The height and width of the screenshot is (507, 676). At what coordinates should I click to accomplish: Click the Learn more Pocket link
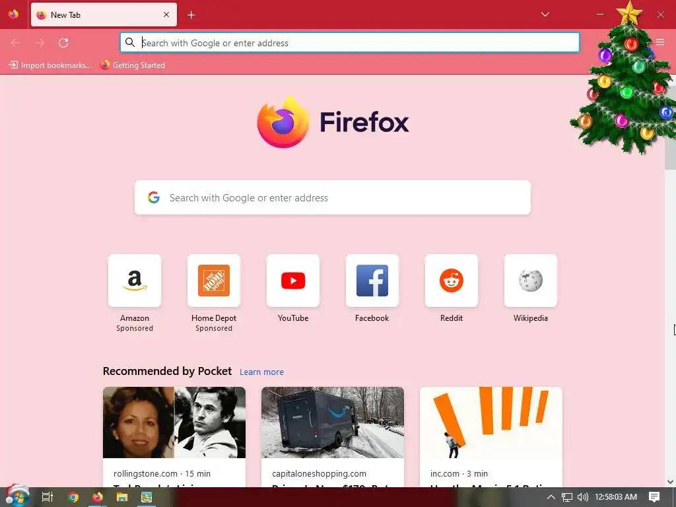(261, 372)
